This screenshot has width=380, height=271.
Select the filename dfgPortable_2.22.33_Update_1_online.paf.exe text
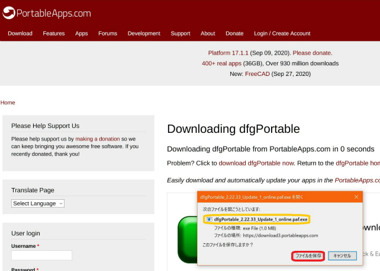(261, 219)
